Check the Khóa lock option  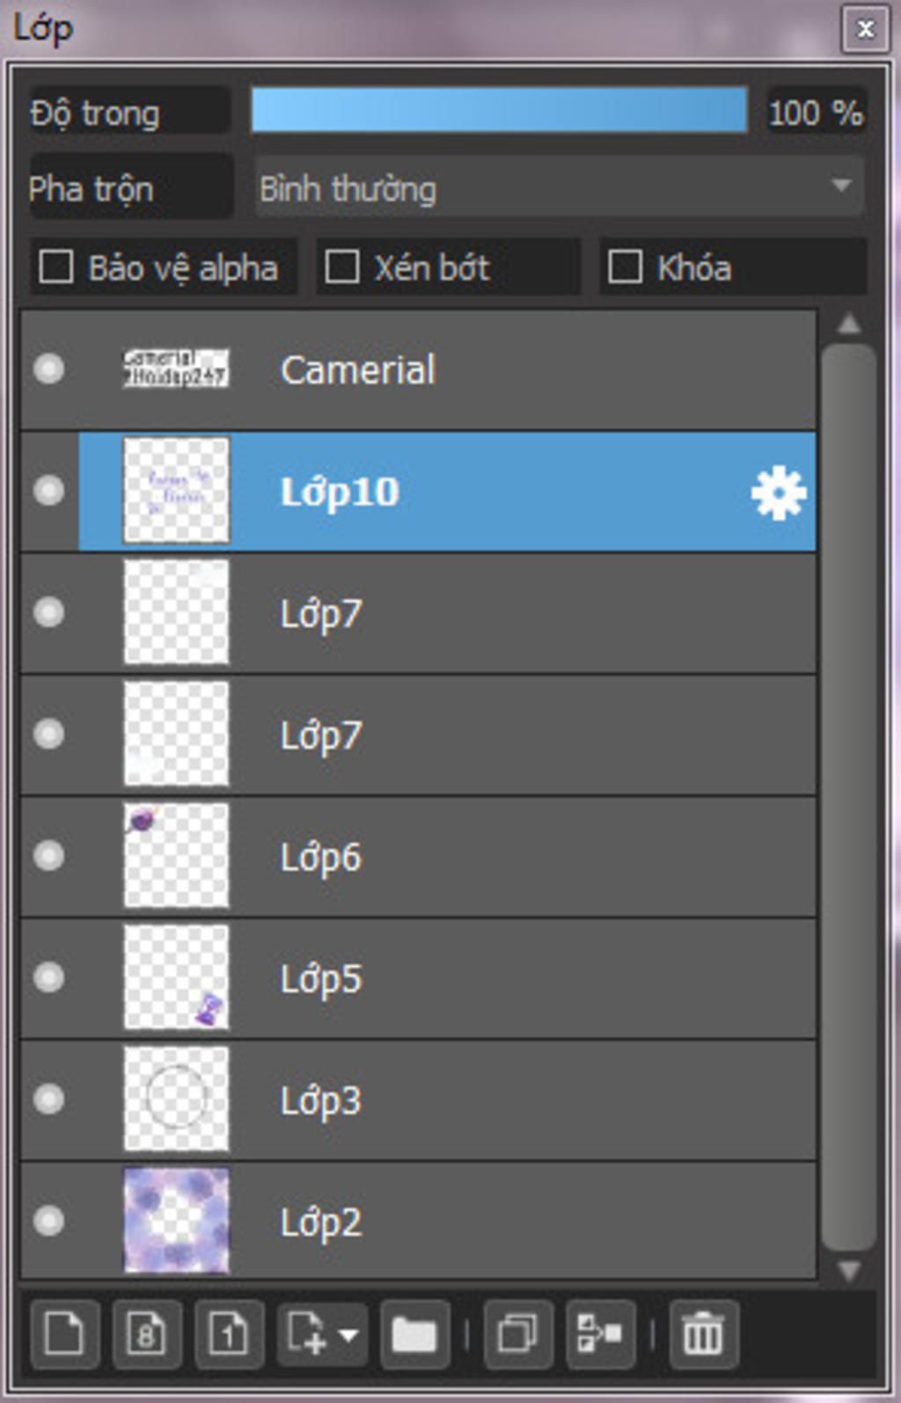coord(625,267)
